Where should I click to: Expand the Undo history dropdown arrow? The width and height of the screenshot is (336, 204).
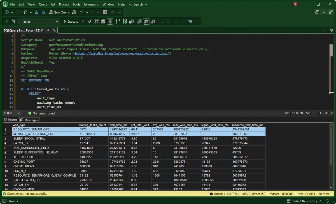[x=87, y=12]
